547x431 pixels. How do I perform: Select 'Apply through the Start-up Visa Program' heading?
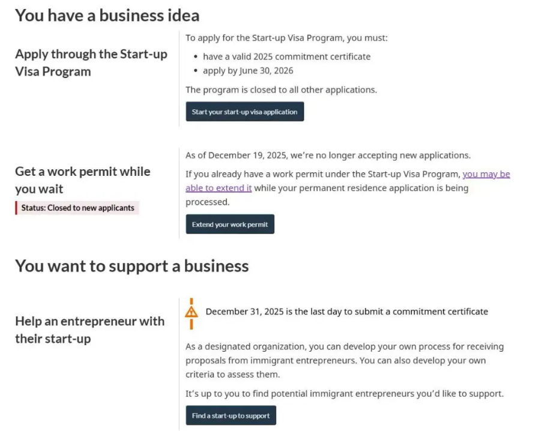pyautogui.click(x=91, y=62)
